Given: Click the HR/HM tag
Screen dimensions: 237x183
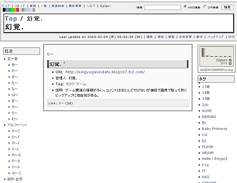Looking at the screenshot, I should [208, 153].
